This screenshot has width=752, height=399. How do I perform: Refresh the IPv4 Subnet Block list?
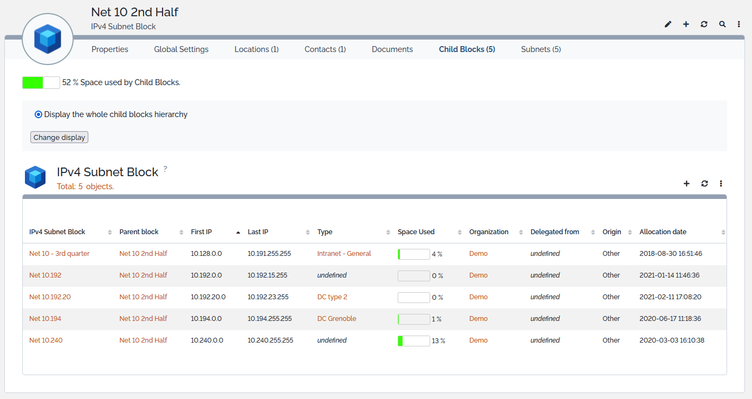click(x=704, y=184)
